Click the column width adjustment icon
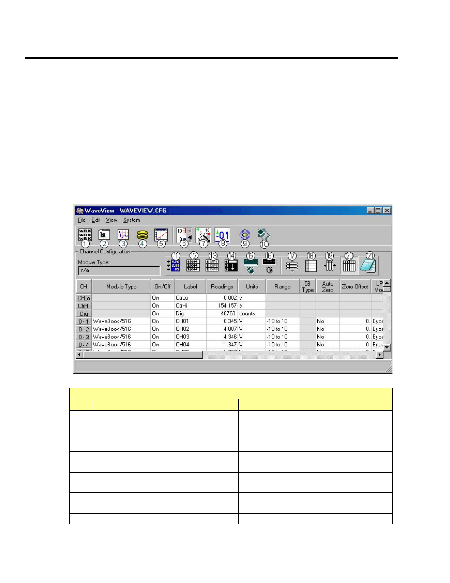The image size is (450, 583). tap(330, 266)
